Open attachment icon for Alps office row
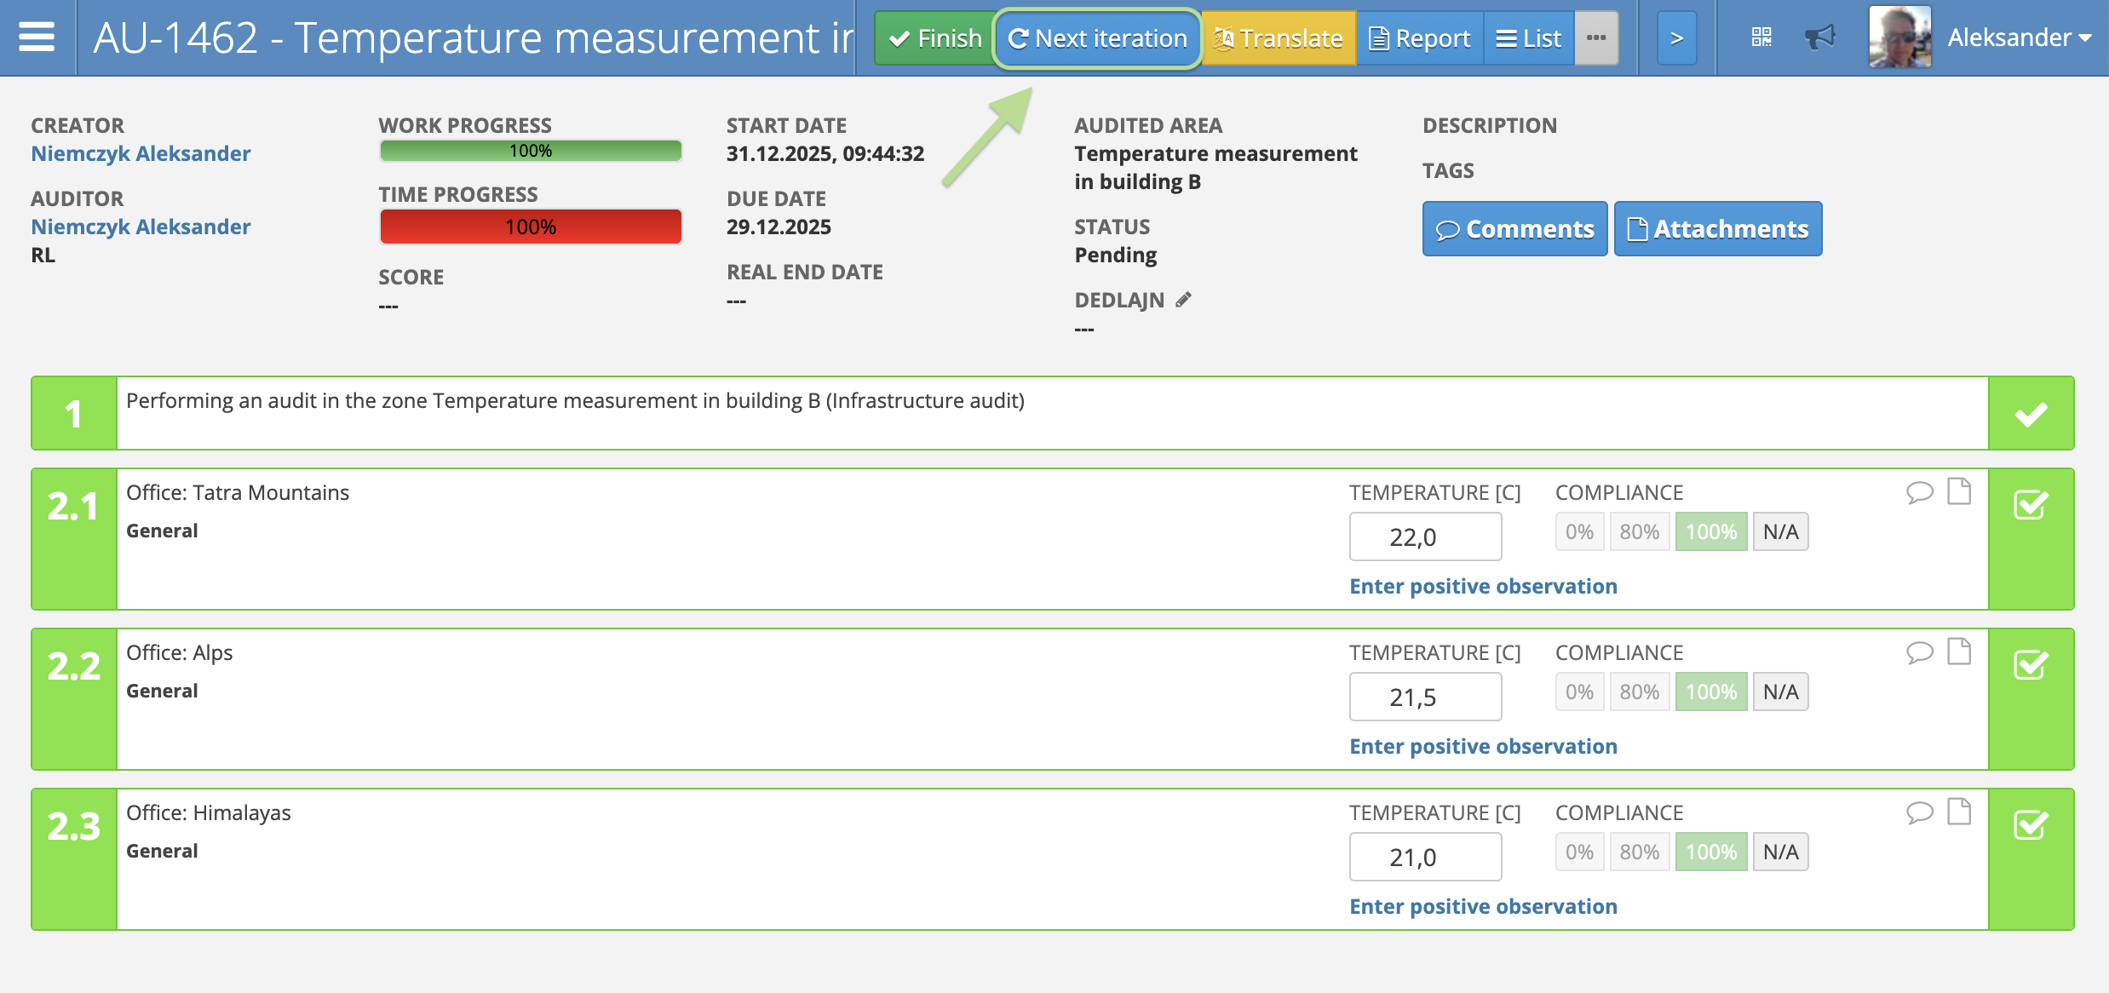The width and height of the screenshot is (2109, 993). click(1959, 652)
